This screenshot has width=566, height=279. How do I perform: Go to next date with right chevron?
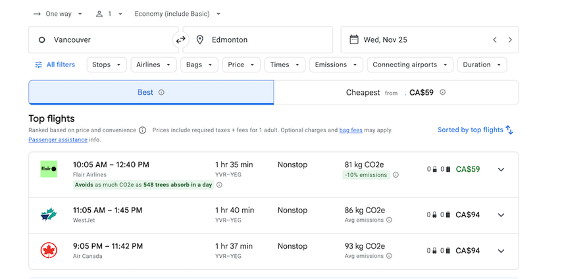point(510,39)
